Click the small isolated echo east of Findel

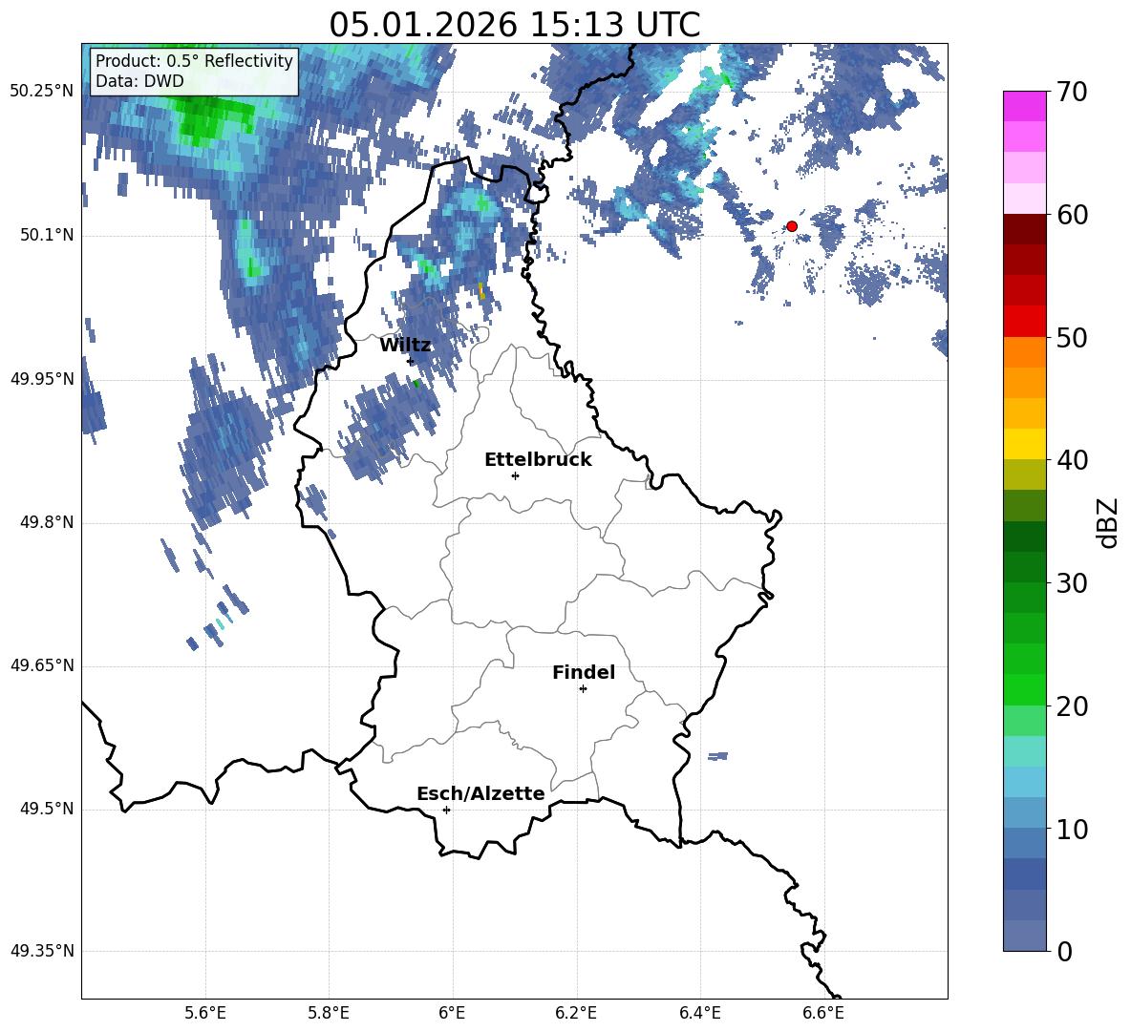coord(717,756)
